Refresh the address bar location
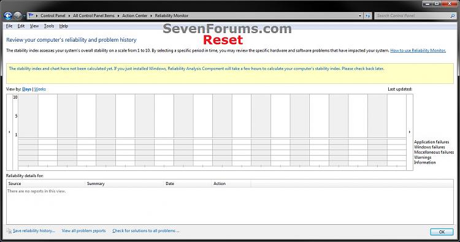Image resolution: width=460 pixels, height=242 pixels. tap(367, 16)
